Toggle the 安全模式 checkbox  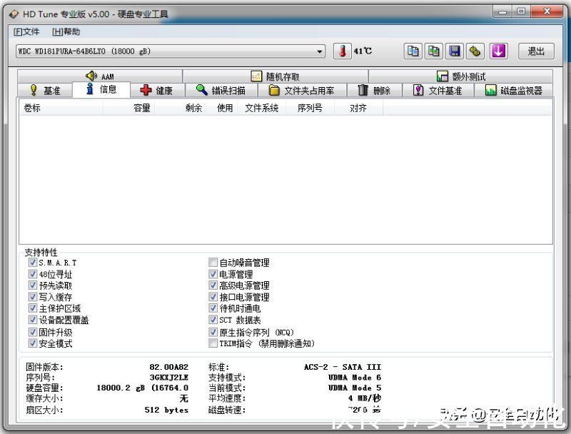(33, 343)
